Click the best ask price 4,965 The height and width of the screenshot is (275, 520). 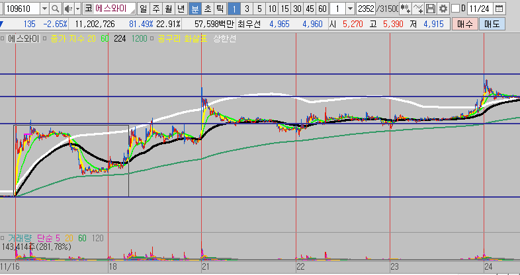click(279, 24)
